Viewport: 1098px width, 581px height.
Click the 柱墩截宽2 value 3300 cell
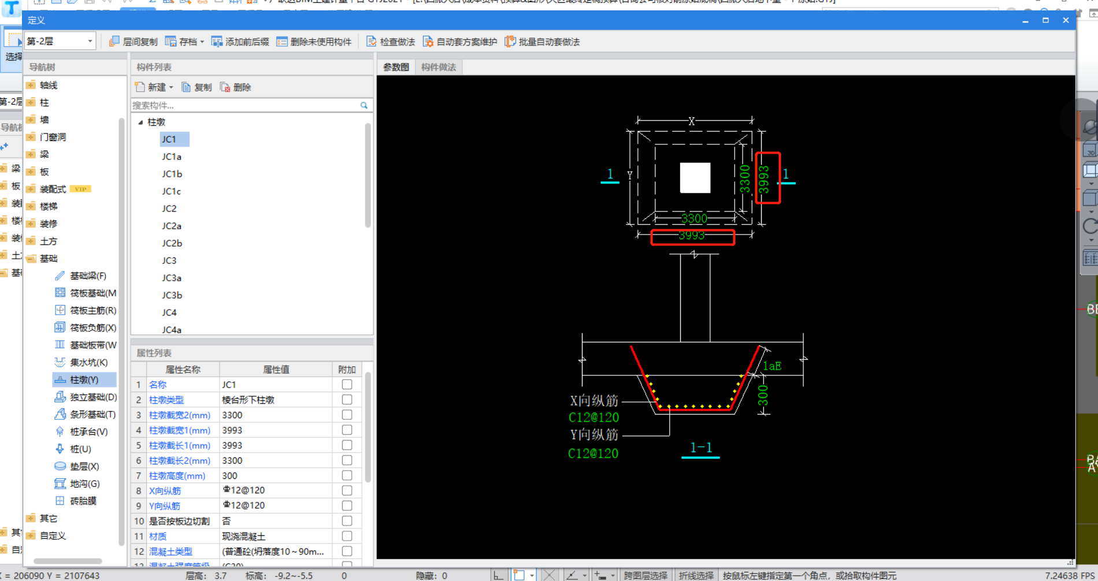pos(276,415)
